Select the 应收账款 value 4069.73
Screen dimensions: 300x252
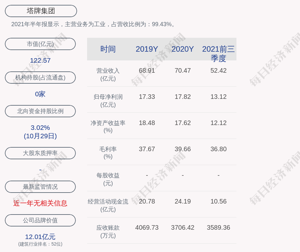pos(147,227)
